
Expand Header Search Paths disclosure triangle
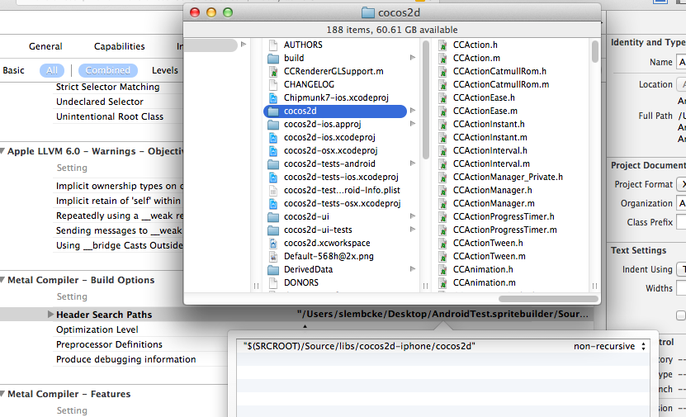(50, 314)
